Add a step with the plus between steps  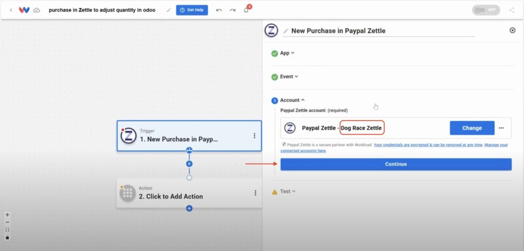189,164
